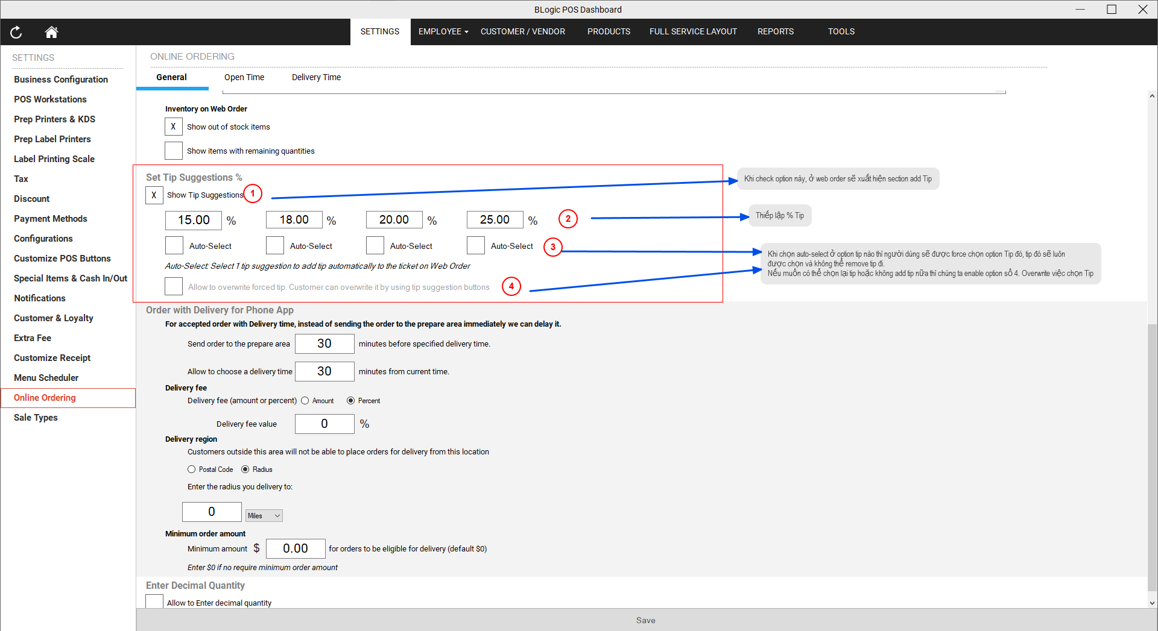The height and width of the screenshot is (631, 1158).
Task: Expand the EMPLOYEE menu dropdown
Action: coord(443,31)
